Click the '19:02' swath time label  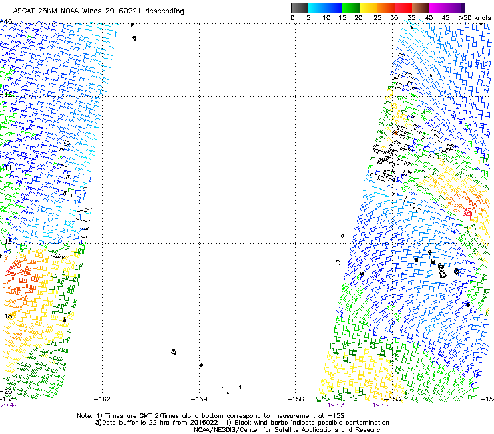click(x=381, y=405)
